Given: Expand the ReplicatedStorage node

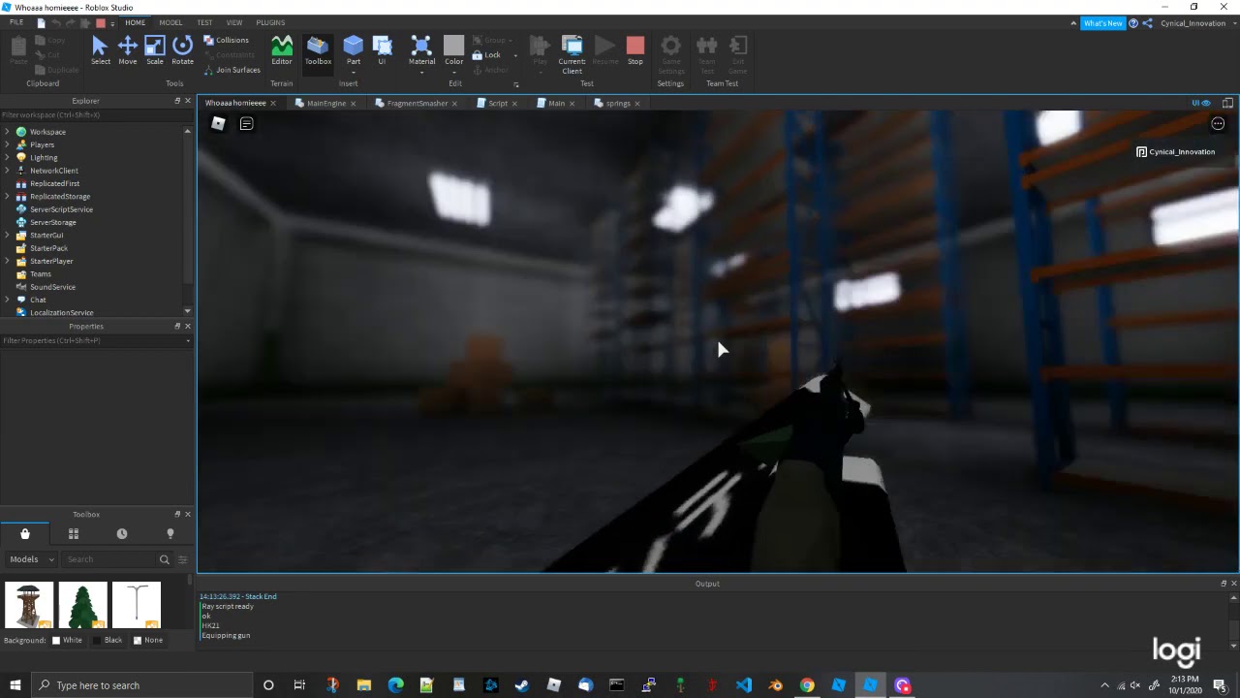Looking at the screenshot, I should tap(7, 196).
